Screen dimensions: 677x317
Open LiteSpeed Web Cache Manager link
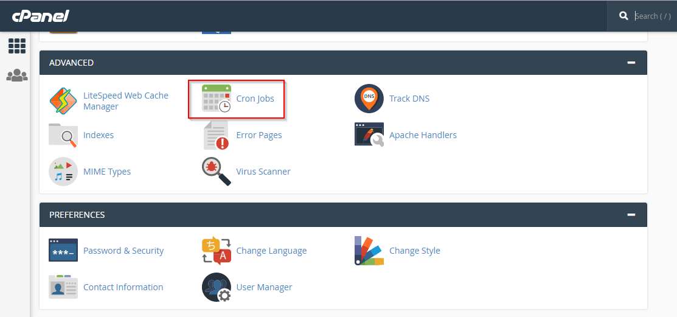click(x=126, y=101)
